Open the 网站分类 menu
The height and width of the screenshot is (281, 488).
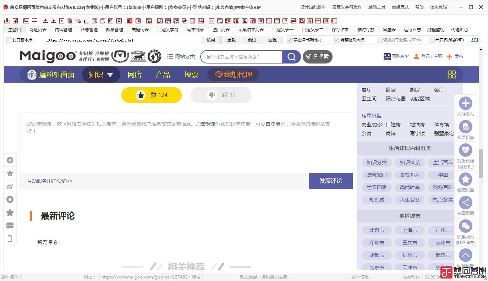click(x=181, y=56)
